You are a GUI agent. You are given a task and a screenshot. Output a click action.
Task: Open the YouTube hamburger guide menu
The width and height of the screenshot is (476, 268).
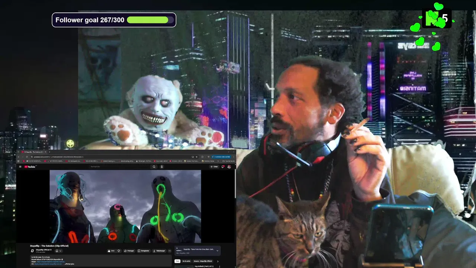20,166
